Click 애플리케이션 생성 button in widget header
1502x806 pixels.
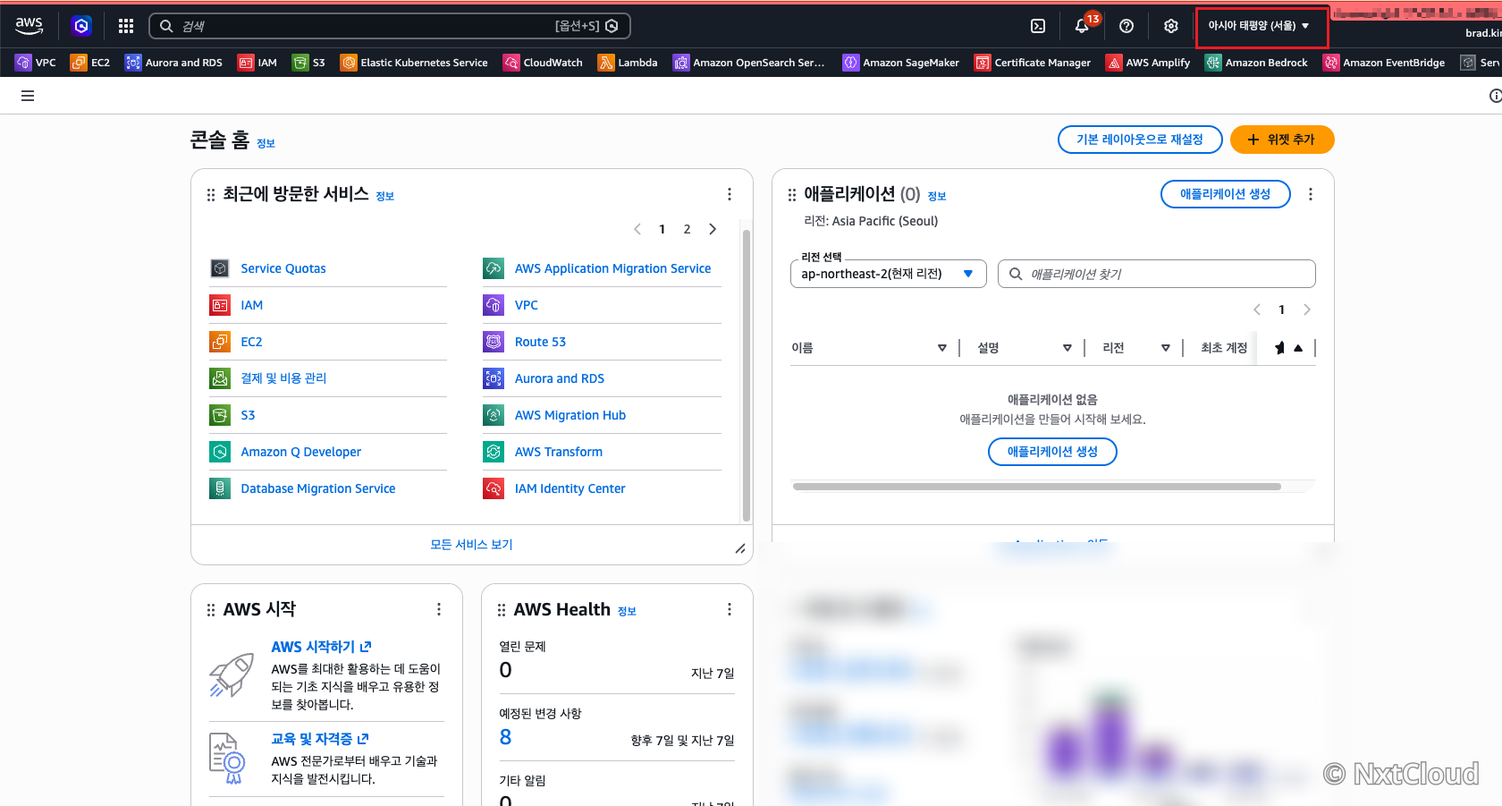1225,194
